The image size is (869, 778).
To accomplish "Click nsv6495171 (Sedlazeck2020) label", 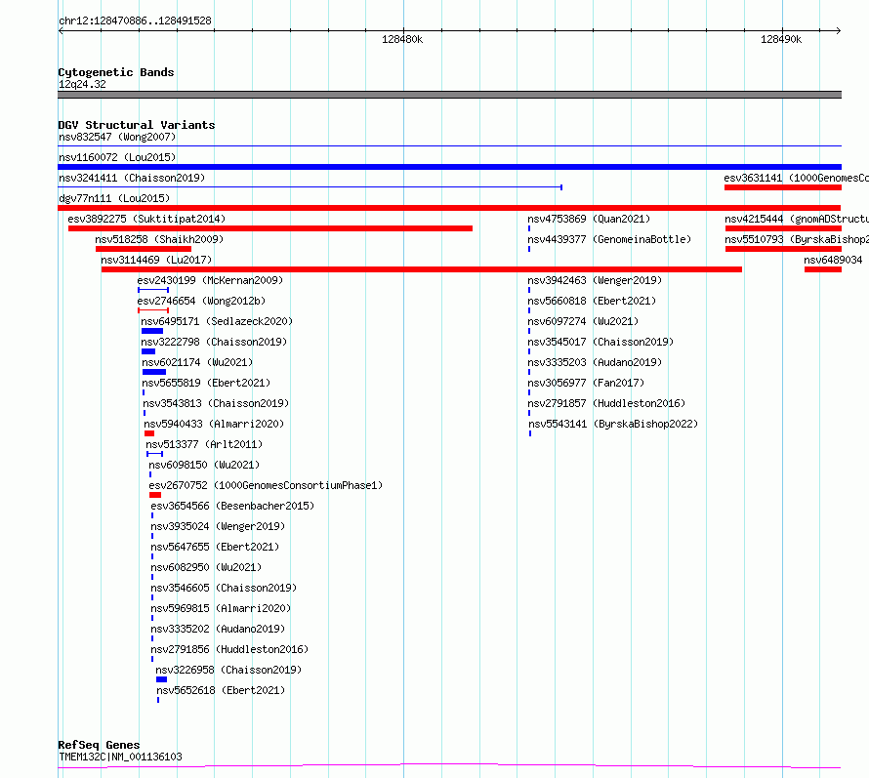I will click(217, 321).
